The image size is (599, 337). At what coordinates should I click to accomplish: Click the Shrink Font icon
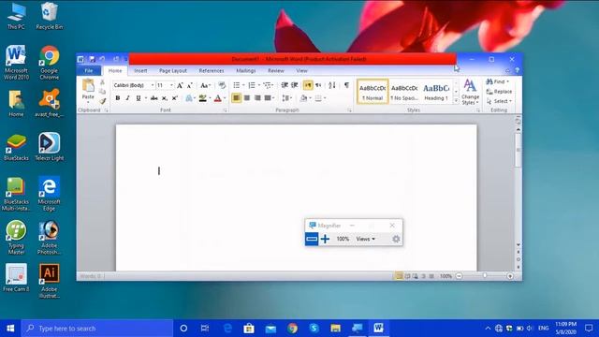pos(189,85)
